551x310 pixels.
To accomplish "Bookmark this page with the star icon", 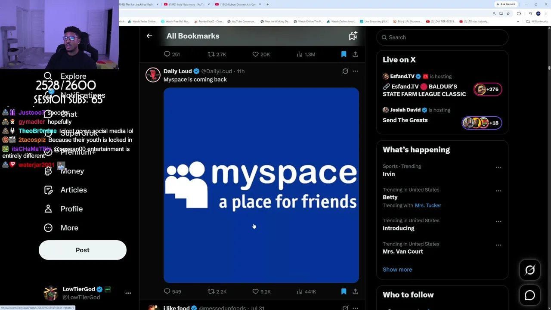I will coord(508,13).
